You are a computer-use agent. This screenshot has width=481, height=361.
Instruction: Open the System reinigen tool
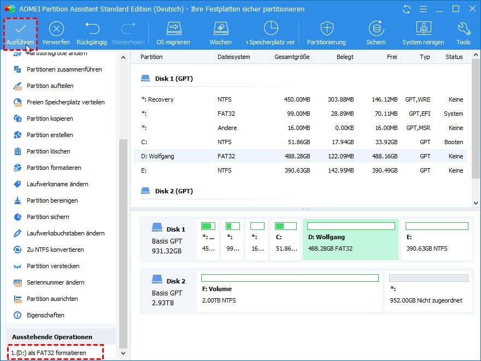coord(423,34)
